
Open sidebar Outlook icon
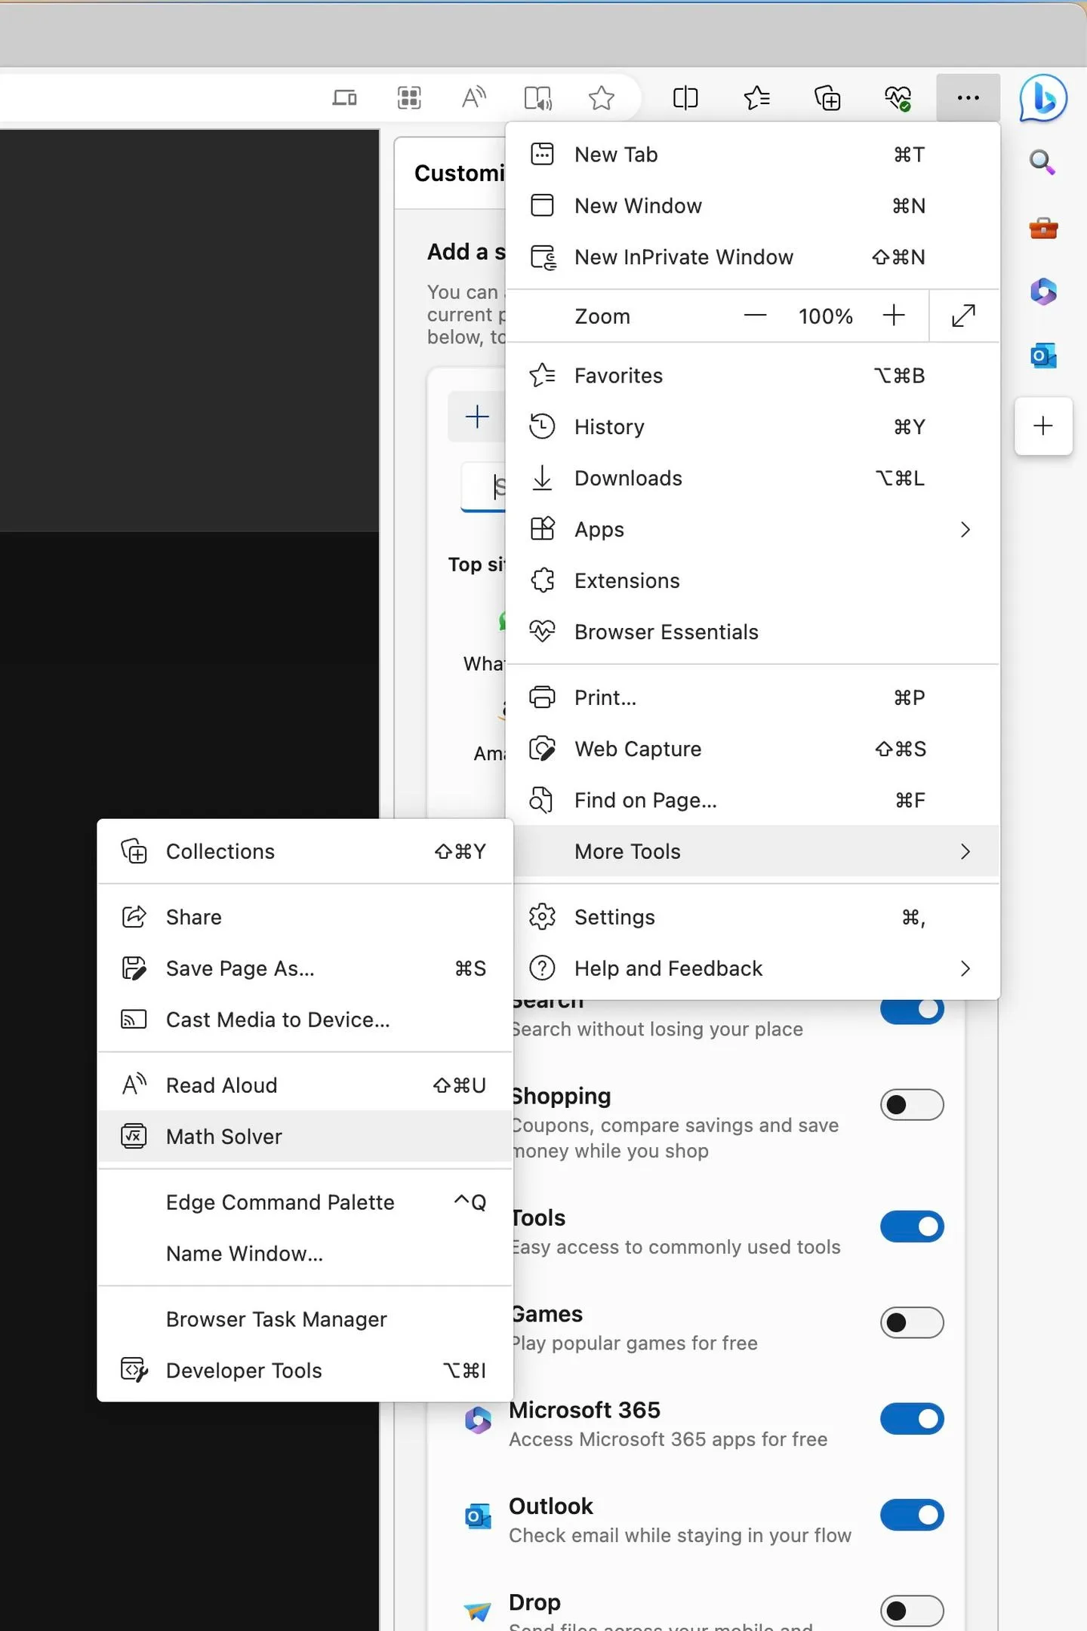pos(1043,355)
